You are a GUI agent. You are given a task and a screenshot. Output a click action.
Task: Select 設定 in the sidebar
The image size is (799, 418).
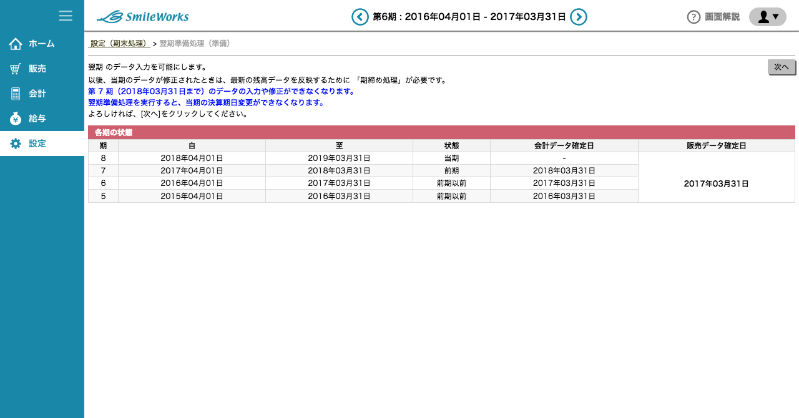tap(42, 143)
